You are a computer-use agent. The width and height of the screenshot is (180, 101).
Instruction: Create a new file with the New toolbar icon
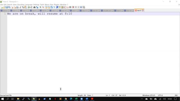point(1,7)
